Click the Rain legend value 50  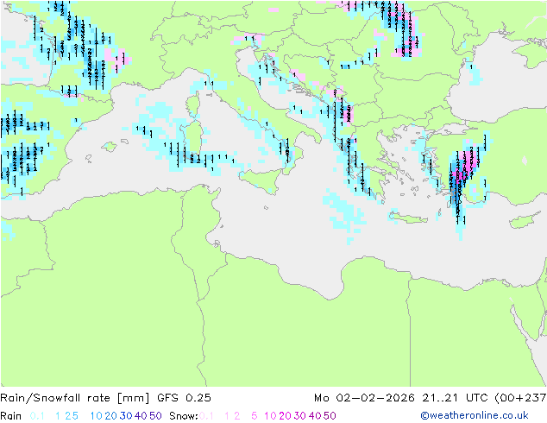155,416
